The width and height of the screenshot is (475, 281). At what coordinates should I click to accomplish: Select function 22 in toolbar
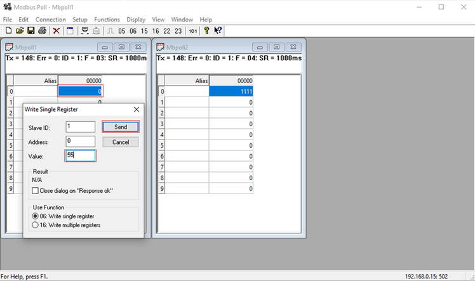167,31
